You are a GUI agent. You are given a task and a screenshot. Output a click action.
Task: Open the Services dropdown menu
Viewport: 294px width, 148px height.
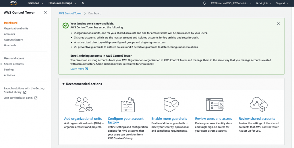coord(35,3)
